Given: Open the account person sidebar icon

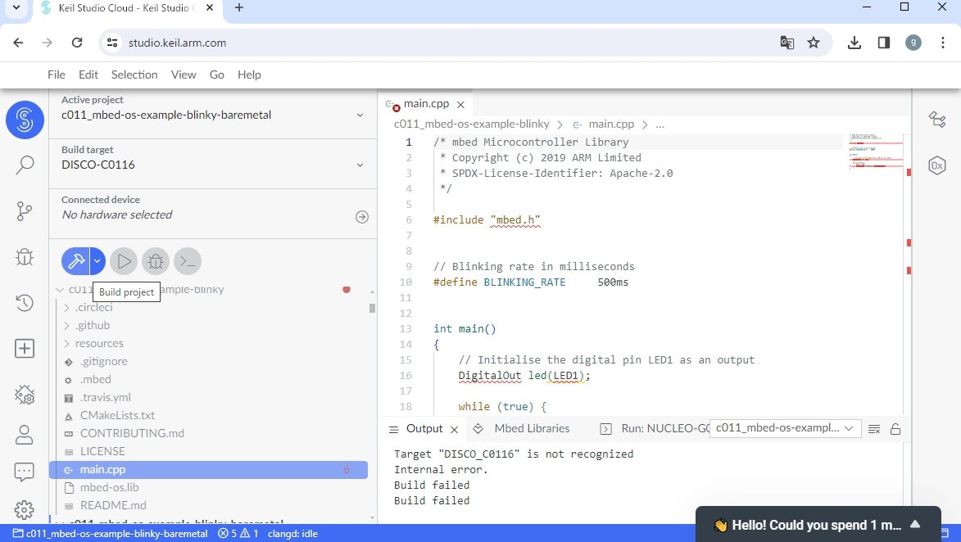Looking at the screenshot, I should coord(25,435).
